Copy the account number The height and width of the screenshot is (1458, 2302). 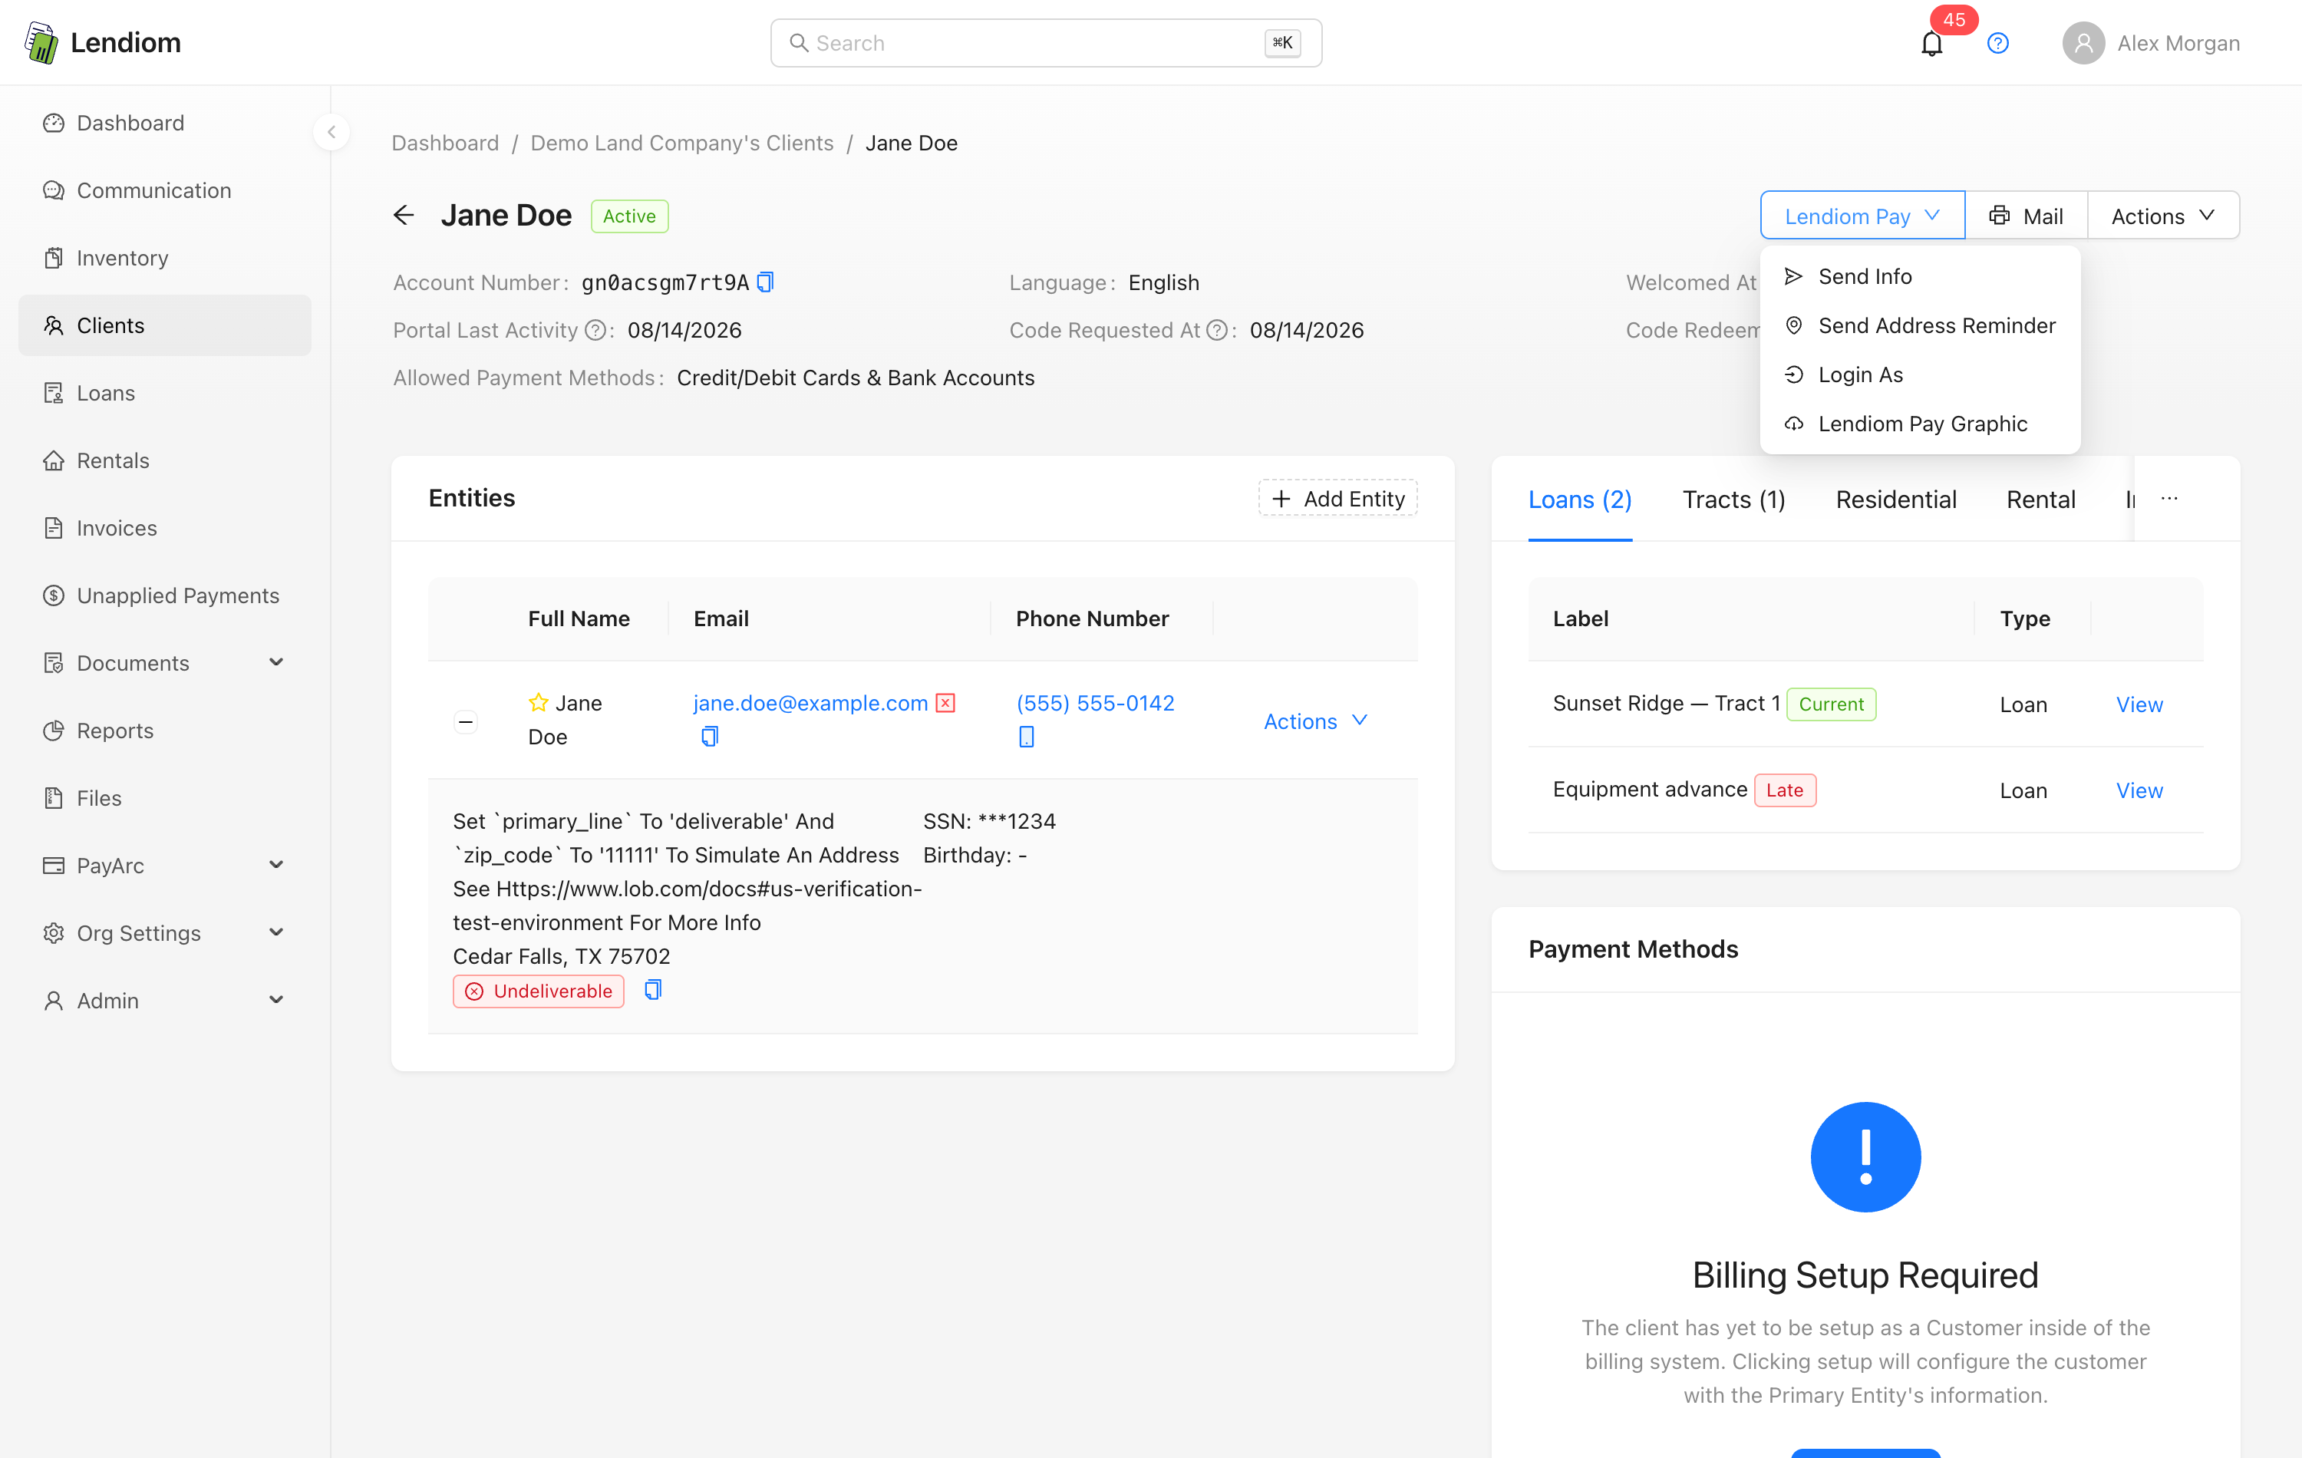(x=765, y=282)
